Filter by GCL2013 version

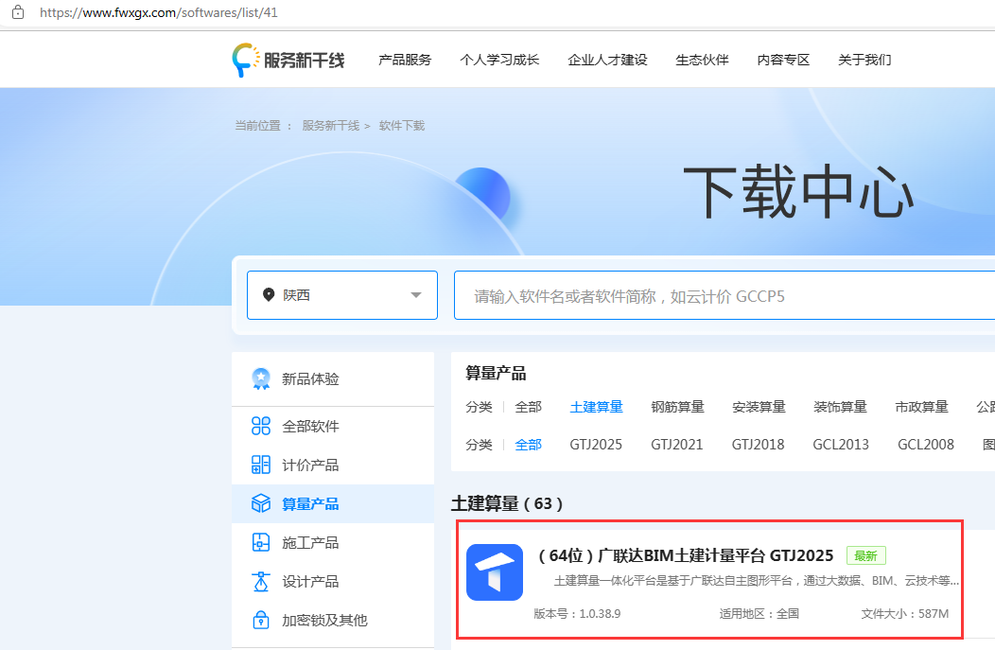tap(841, 445)
